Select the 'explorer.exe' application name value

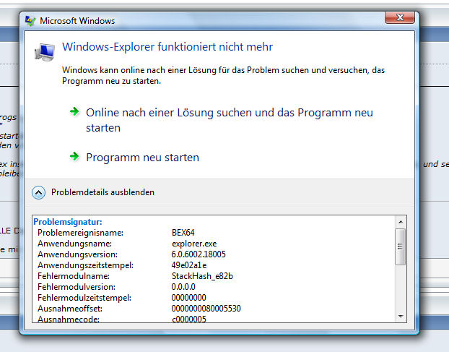coord(194,244)
